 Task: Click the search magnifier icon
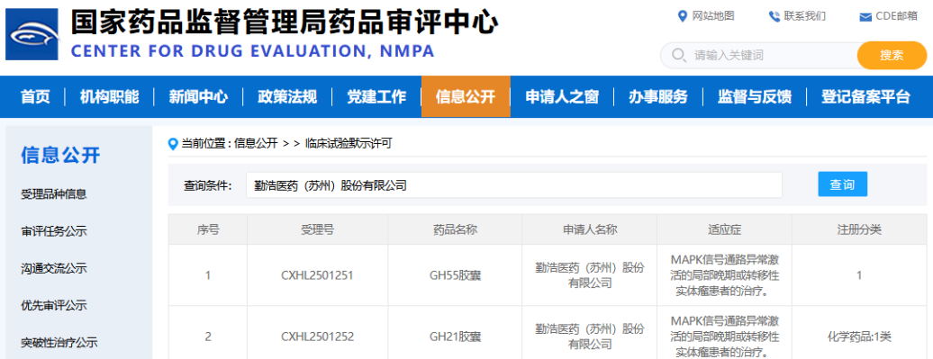click(678, 55)
